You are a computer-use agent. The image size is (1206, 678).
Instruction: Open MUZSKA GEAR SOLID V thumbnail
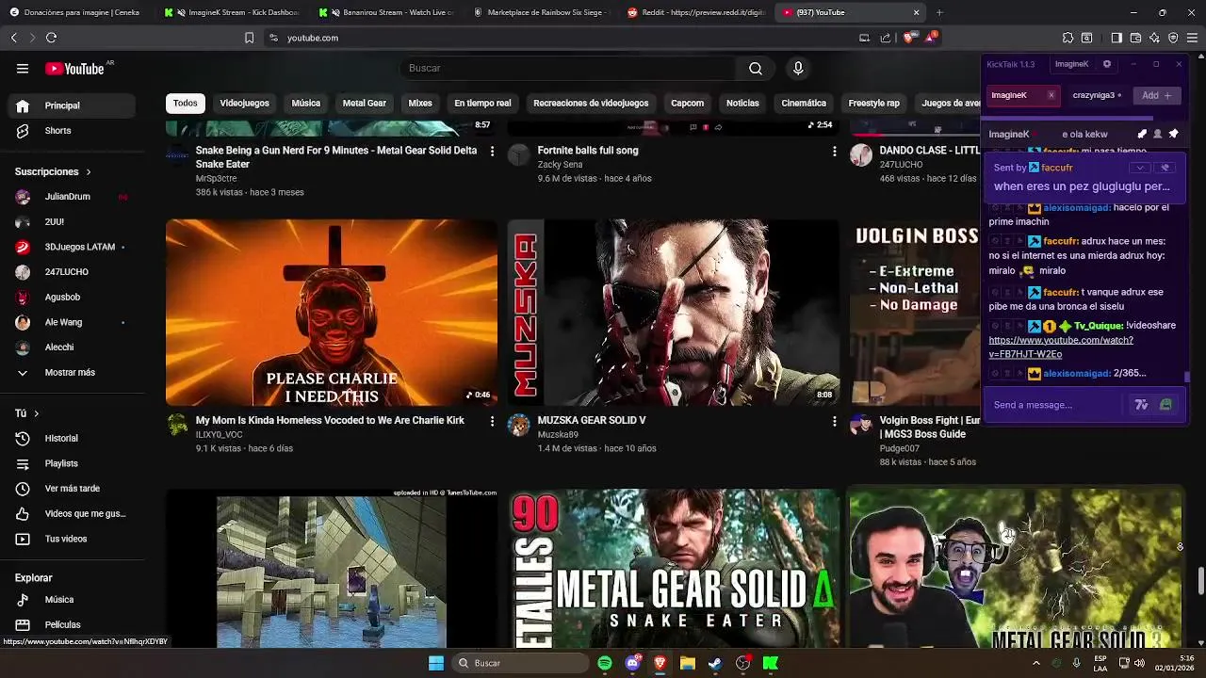click(673, 313)
